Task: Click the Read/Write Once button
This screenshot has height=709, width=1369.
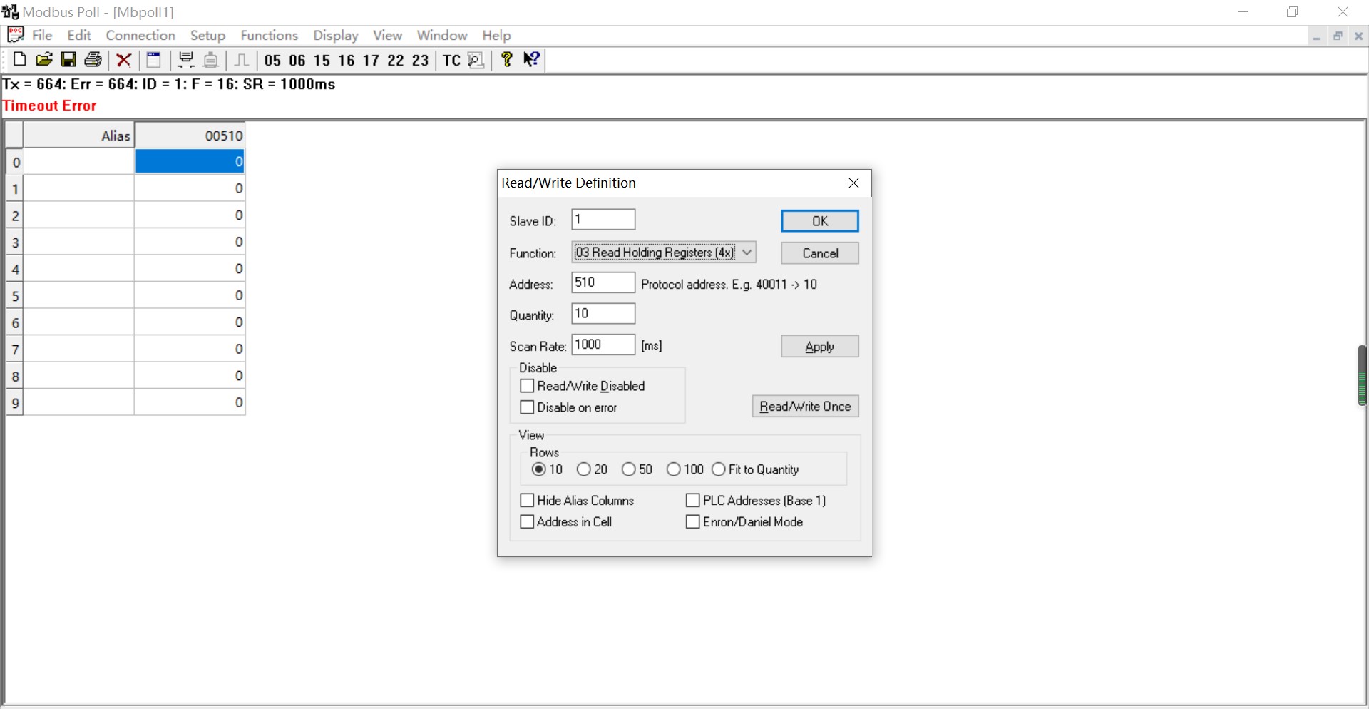Action: point(805,407)
